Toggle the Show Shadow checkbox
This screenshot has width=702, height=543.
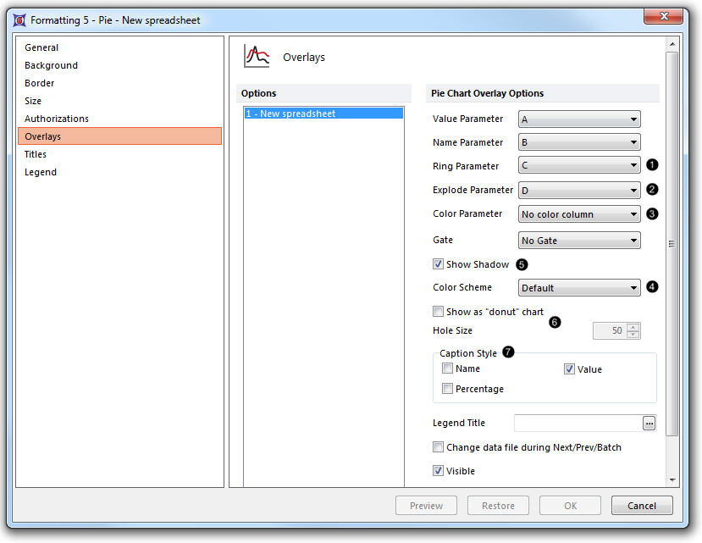(x=438, y=264)
